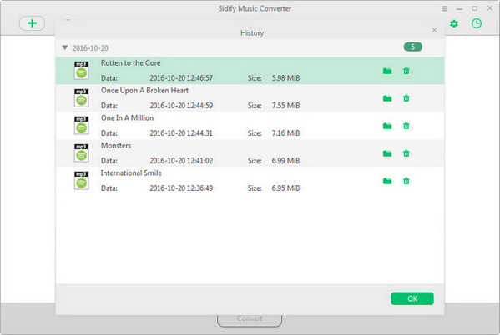
Task: Open folder for Rotten to the Core
Action: [x=387, y=71]
